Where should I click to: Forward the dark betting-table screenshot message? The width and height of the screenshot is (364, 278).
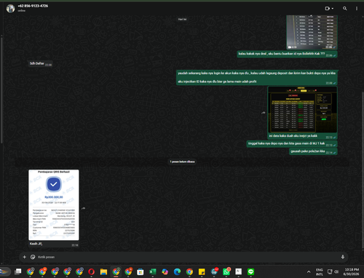click(x=264, y=113)
